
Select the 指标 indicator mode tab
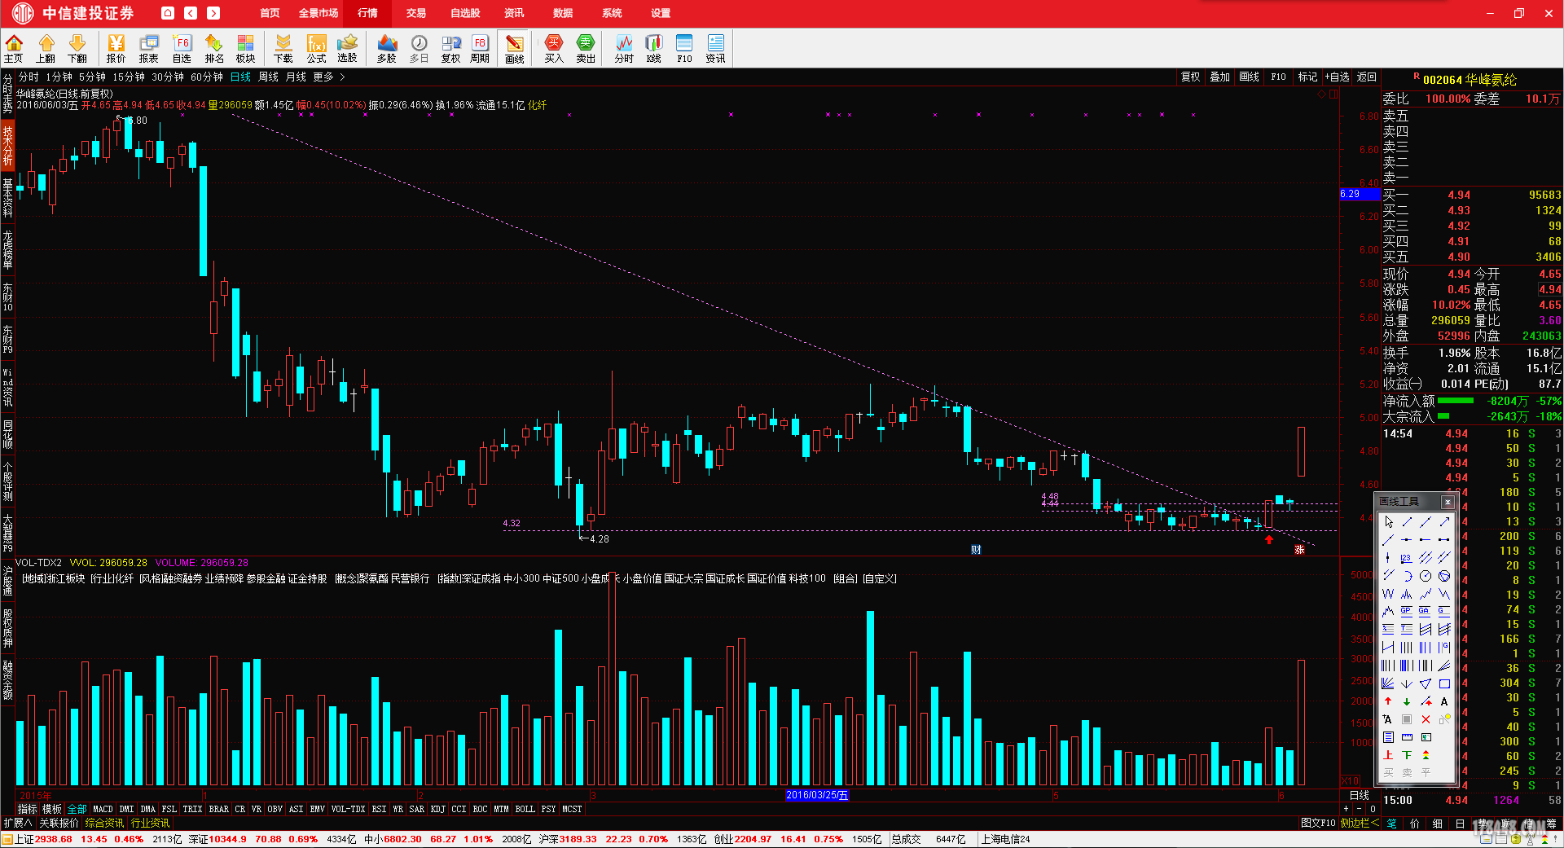(x=28, y=809)
